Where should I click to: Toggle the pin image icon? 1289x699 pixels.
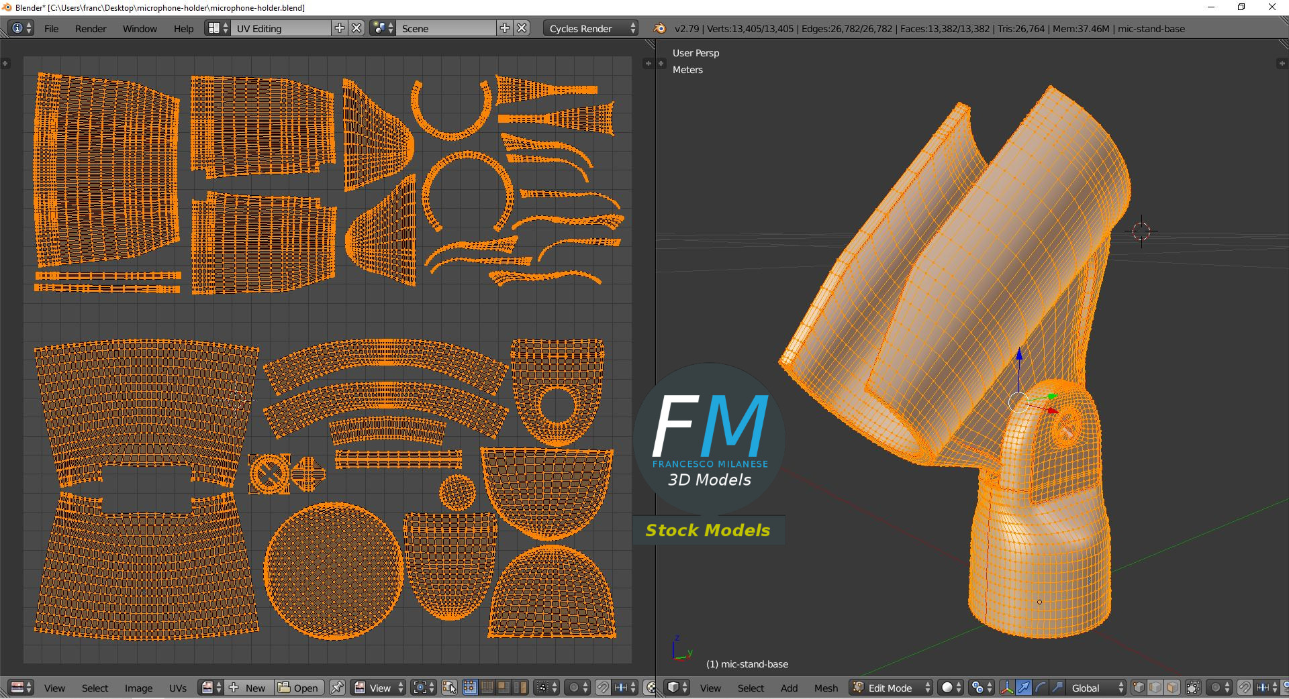(337, 688)
